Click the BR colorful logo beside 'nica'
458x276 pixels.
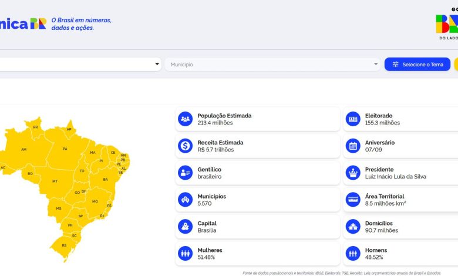[x=38, y=23]
